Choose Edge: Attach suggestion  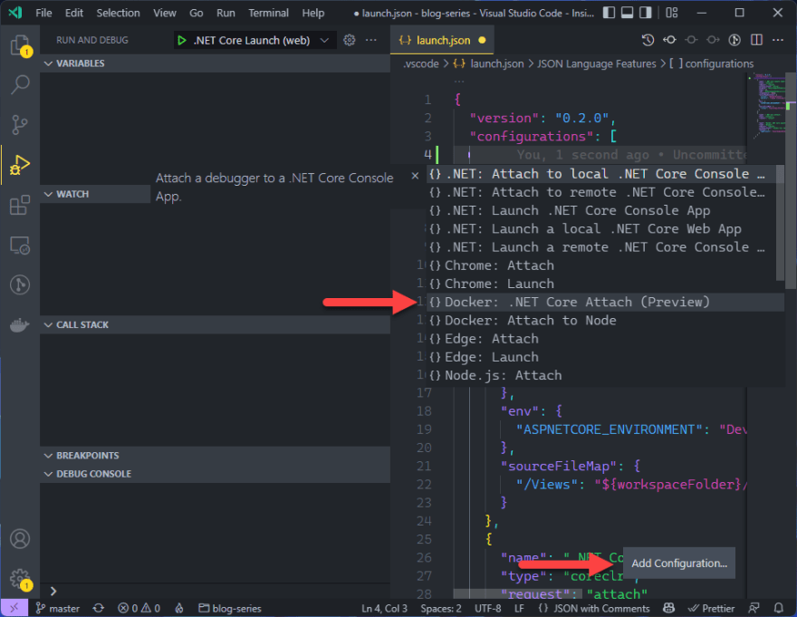click(x=605, y=339)
